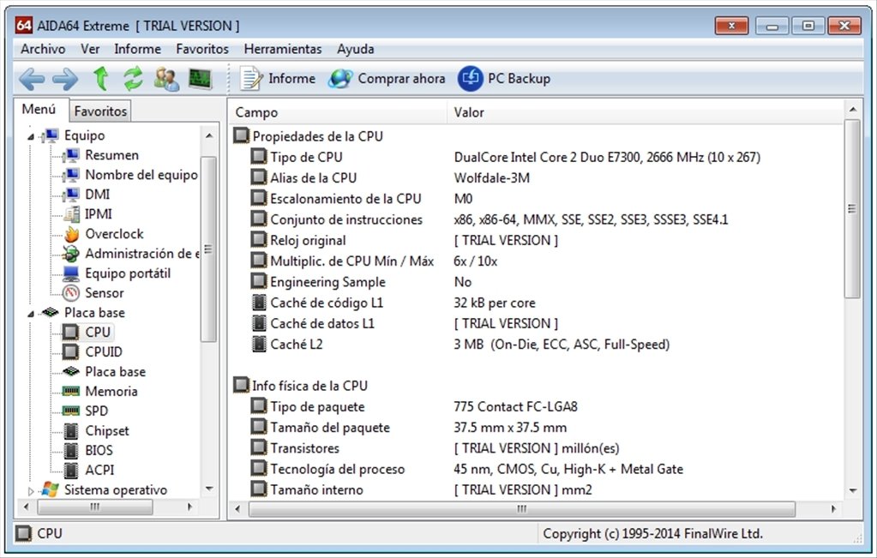Click Comprar ahora in the toolbar
Screen dimensions: 877x558
387,79
